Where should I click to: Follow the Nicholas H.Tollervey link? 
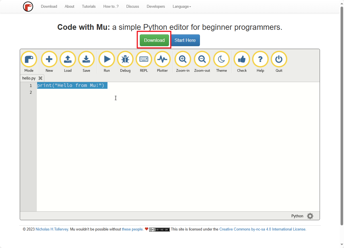point(52,229)
